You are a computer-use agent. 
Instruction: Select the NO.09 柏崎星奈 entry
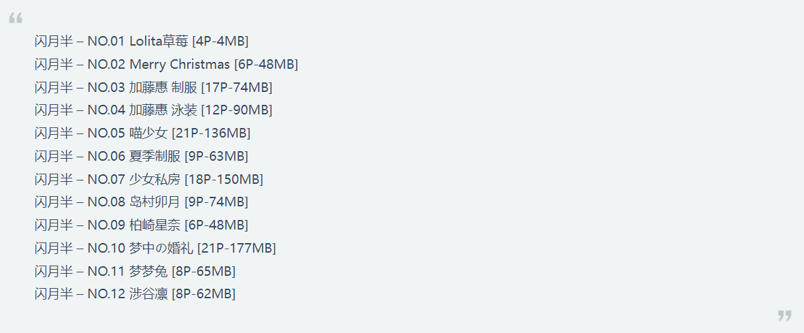click(142, 225)
